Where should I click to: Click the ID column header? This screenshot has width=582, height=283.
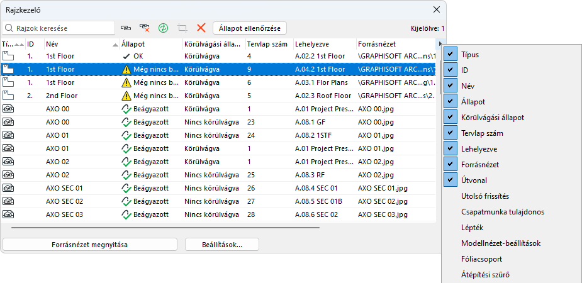click(35, 44)
